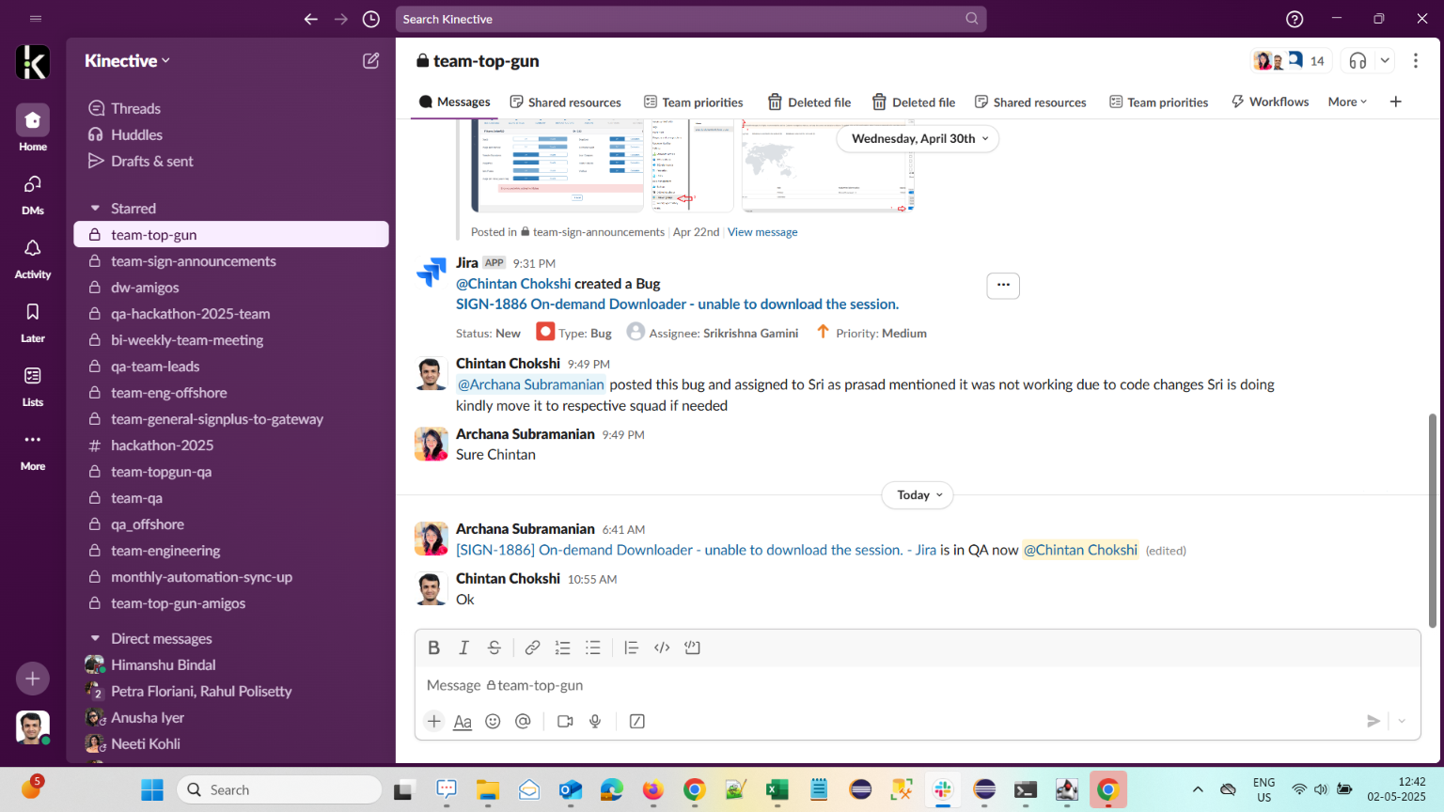The height and width of the screenshot is (812, 1444).
Task: Open channel options three-dot menu
Action: tap(1416, 61)
